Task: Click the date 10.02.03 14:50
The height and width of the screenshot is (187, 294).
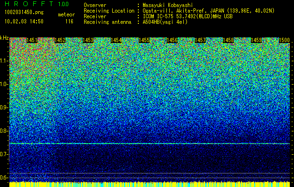Action: (x=24, y=21)
